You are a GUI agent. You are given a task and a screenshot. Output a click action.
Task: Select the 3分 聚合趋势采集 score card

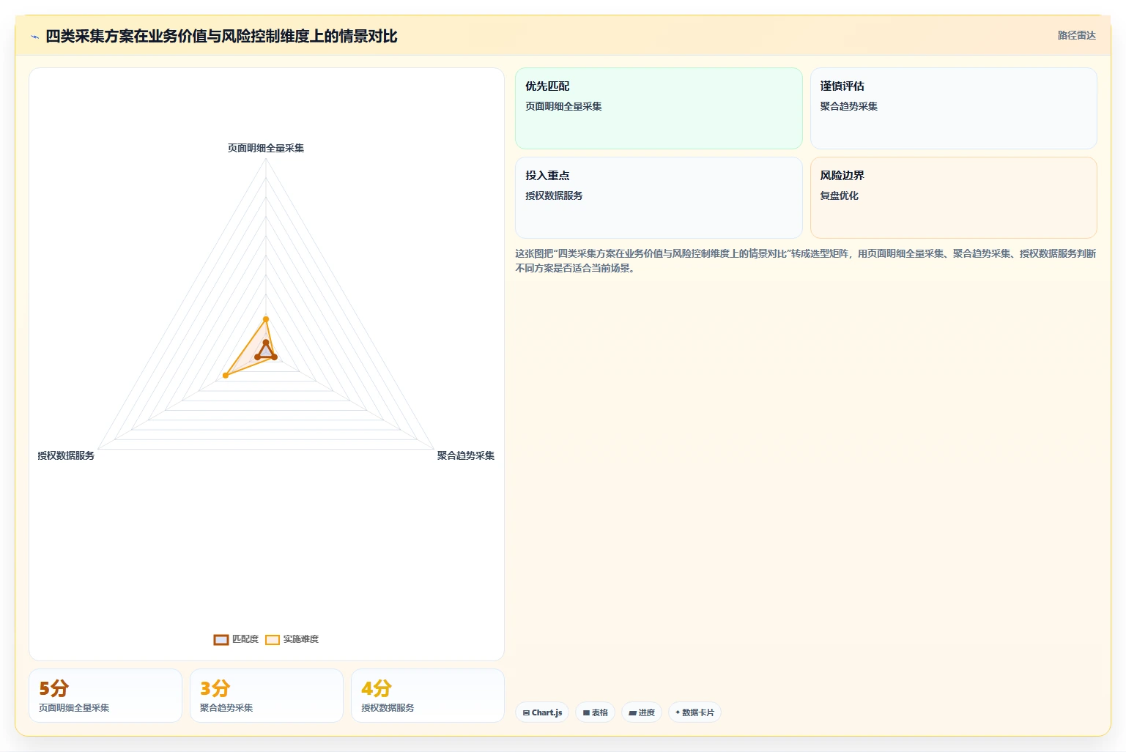pyautogui.click(x=267, y=696)
